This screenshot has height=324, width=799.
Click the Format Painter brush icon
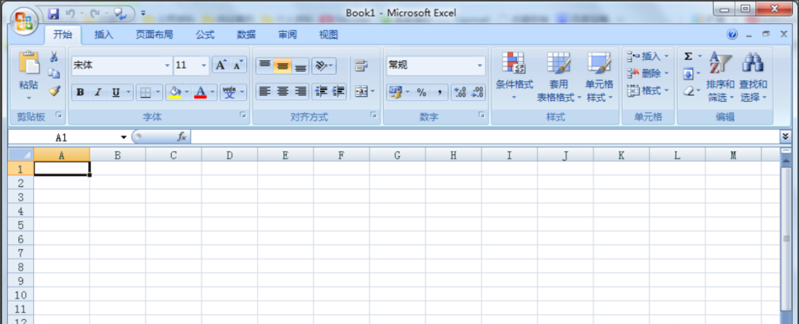click(54, 91)
